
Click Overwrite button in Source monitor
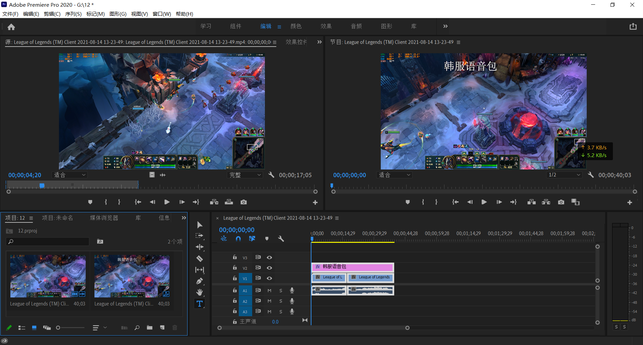[229, 202]
